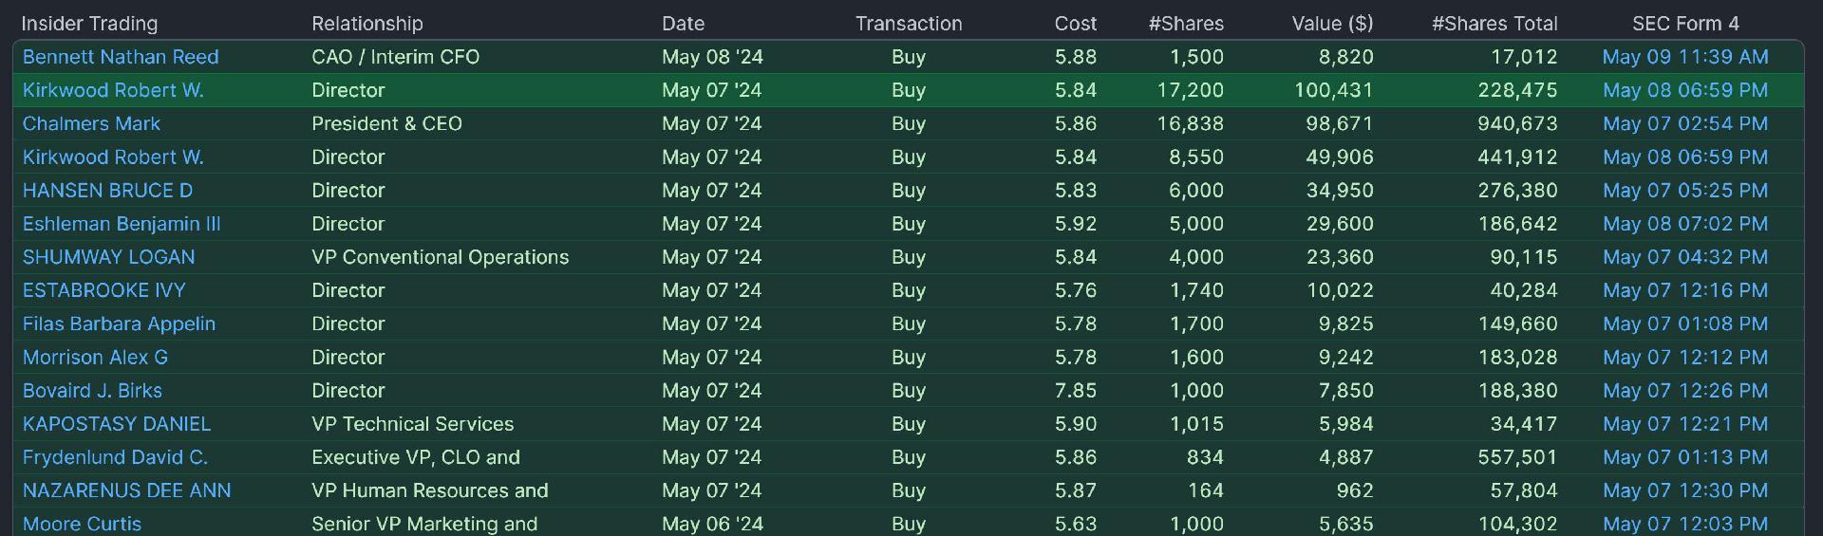Click KAPOSTASY DANIEL name link
Screen dimensions: 1823x536
[x=117, y=424]
